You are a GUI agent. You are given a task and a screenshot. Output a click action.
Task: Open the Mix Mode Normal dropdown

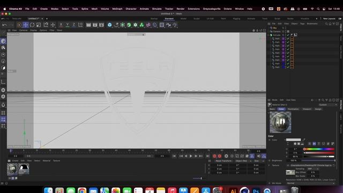coord(310,183)
